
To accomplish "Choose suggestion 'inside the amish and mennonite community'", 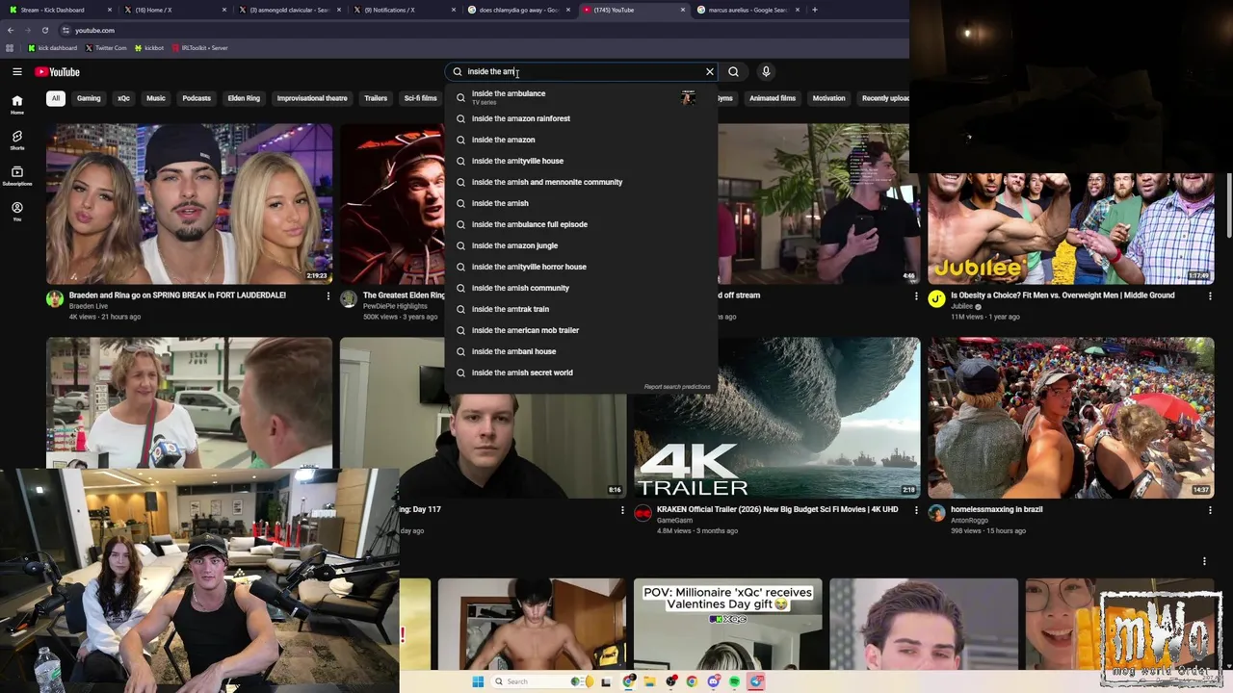I will point(581,182).
